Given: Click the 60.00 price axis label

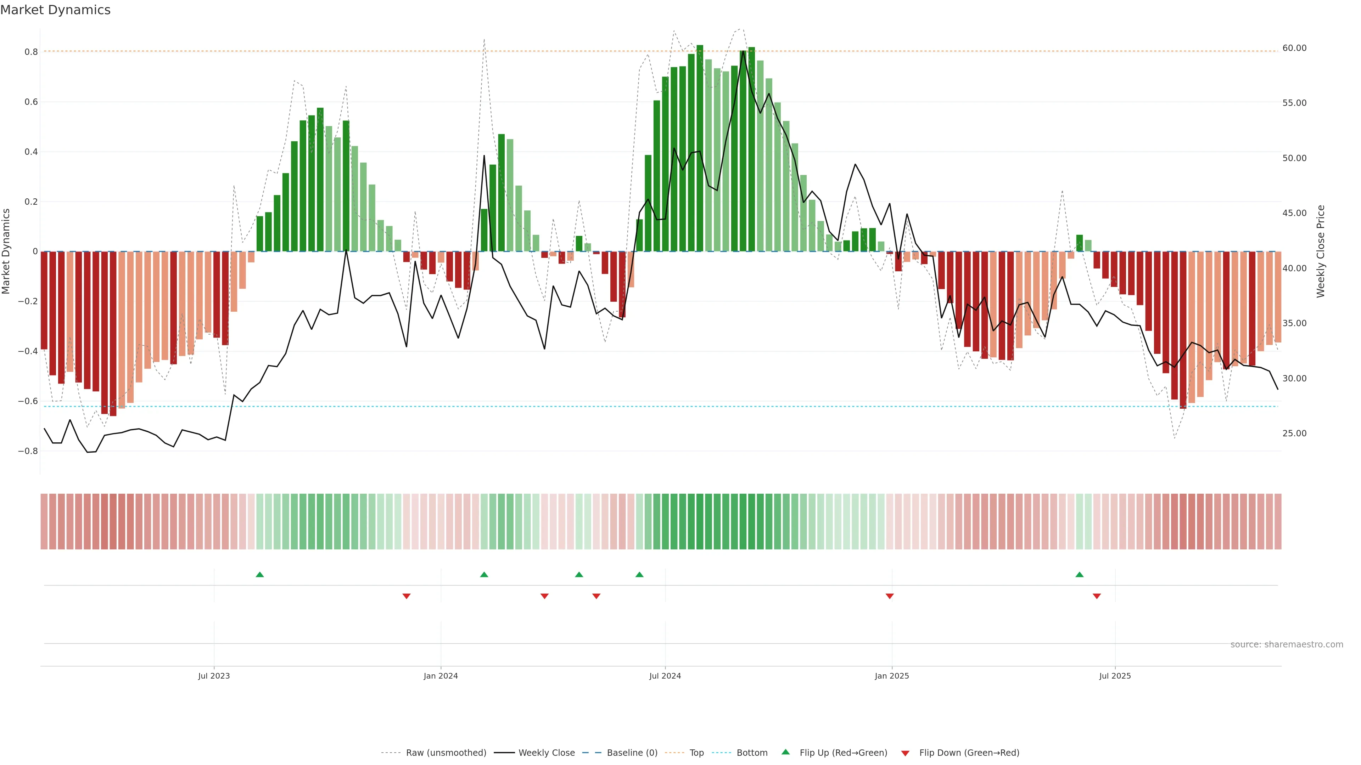Looking at the screenshot, I should (x=1294, y=48).
